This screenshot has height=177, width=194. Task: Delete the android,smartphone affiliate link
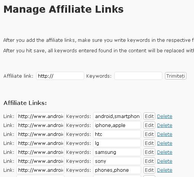165,117
